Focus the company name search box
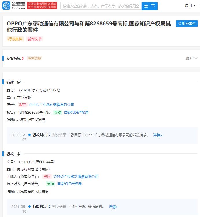Image resolution: width=200 pixels, height=217 pixels. [101, 6]
